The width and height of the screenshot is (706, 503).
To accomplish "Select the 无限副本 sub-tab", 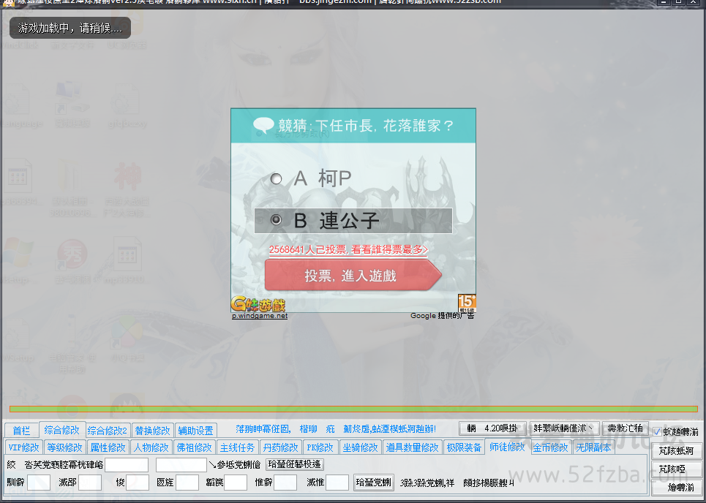I will [x=593, y=447].
